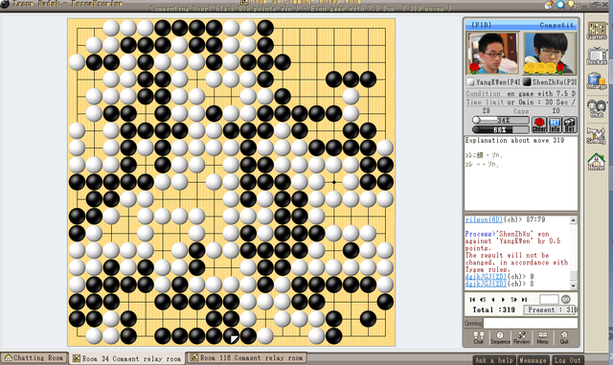Click the chat scrollbar down arrow

click(x=573, y=285)
